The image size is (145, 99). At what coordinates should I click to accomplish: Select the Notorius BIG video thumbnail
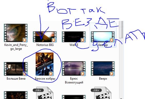[45, 37]
